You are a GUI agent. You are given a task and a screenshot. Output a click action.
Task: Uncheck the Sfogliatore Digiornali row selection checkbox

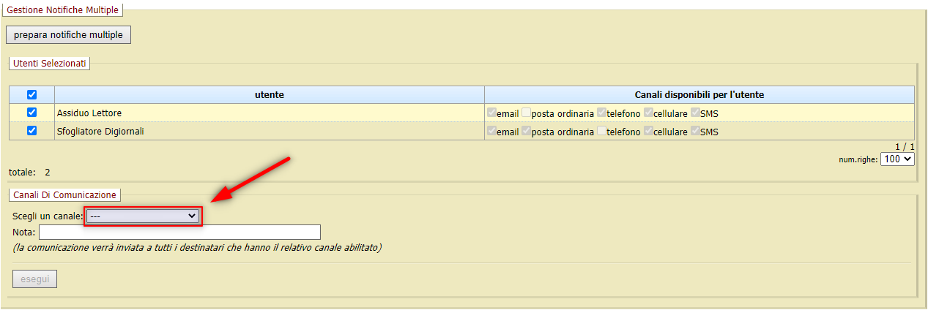[31, 131]
